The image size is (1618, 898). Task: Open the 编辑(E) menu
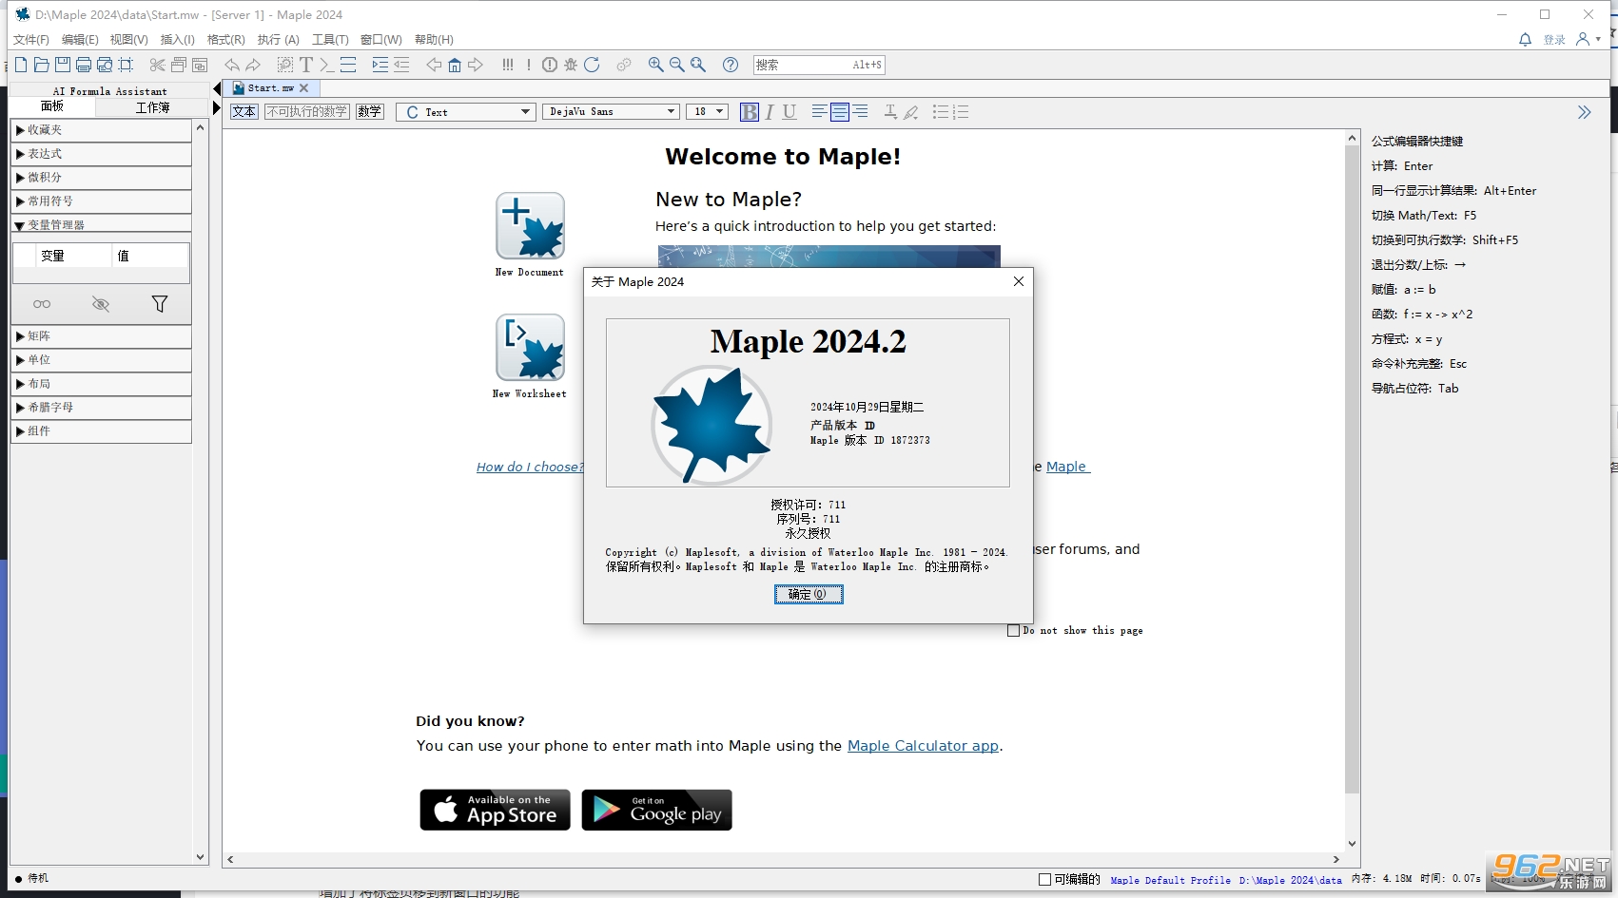(80, 40)
